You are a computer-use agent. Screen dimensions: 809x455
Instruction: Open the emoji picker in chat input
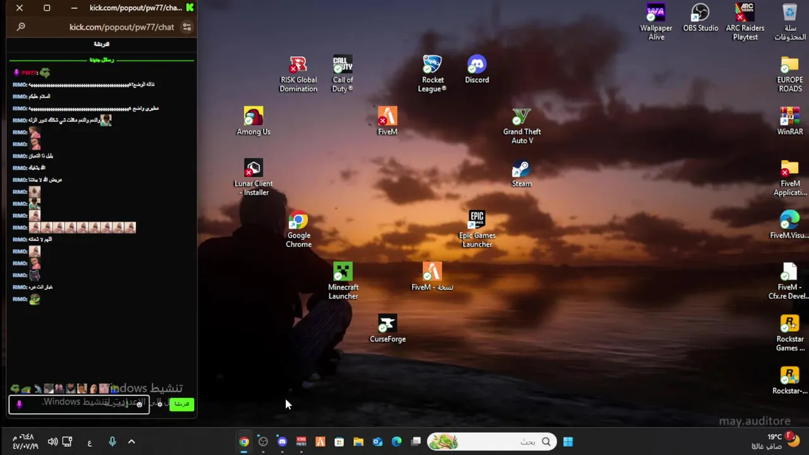tap(139, 404)
